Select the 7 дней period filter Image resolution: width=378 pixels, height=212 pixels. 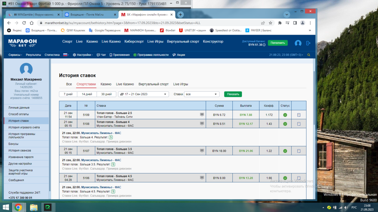click(x=68, y=94)
